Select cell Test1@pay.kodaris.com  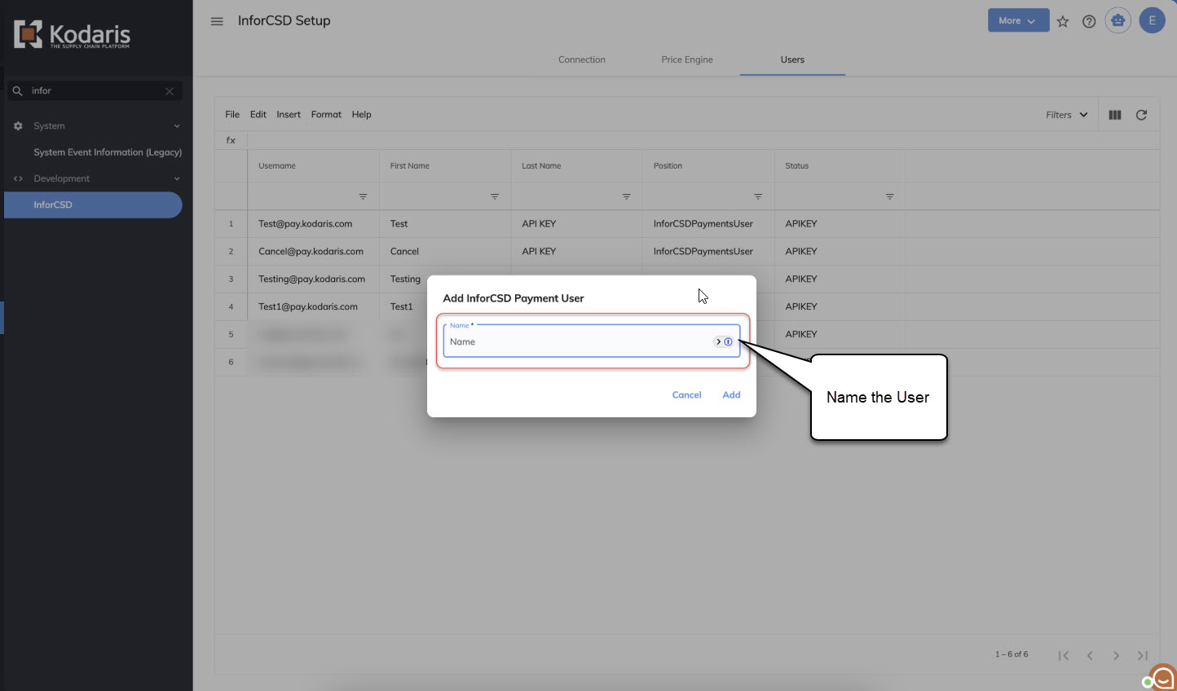(x=314, y=306)
